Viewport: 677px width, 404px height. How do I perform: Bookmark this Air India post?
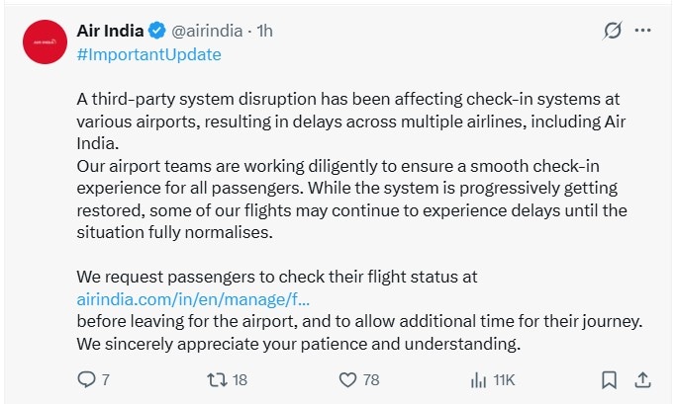611,379
